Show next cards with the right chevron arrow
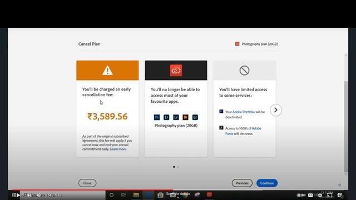The width and height of the screenshot is (356, 200). coord(276,110)
